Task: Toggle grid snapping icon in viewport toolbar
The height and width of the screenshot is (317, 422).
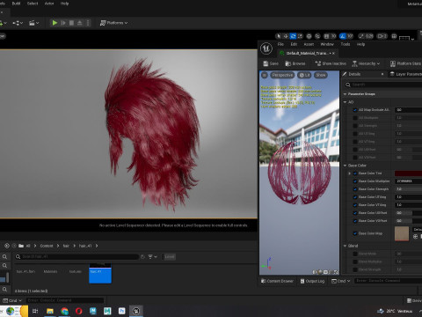Action: [x=326, y=36]
